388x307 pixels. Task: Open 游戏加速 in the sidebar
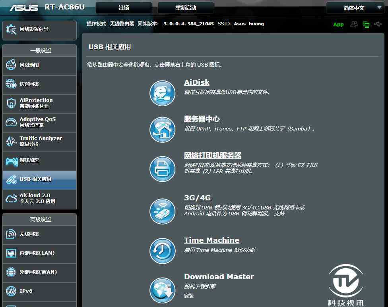point(40,161)
